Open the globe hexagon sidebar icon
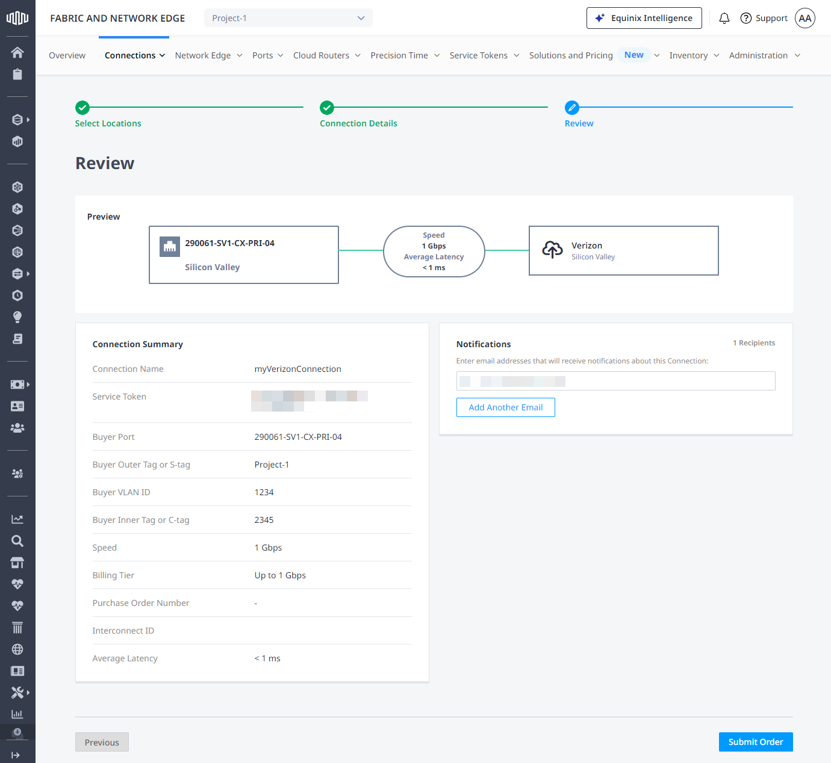Screen dimensions: 831x763 tap(17, 252)
